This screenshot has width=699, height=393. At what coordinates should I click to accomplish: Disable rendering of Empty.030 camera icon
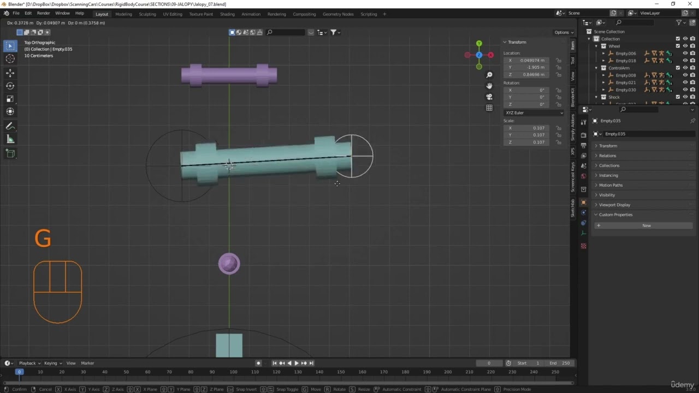[x=692, y=90]
